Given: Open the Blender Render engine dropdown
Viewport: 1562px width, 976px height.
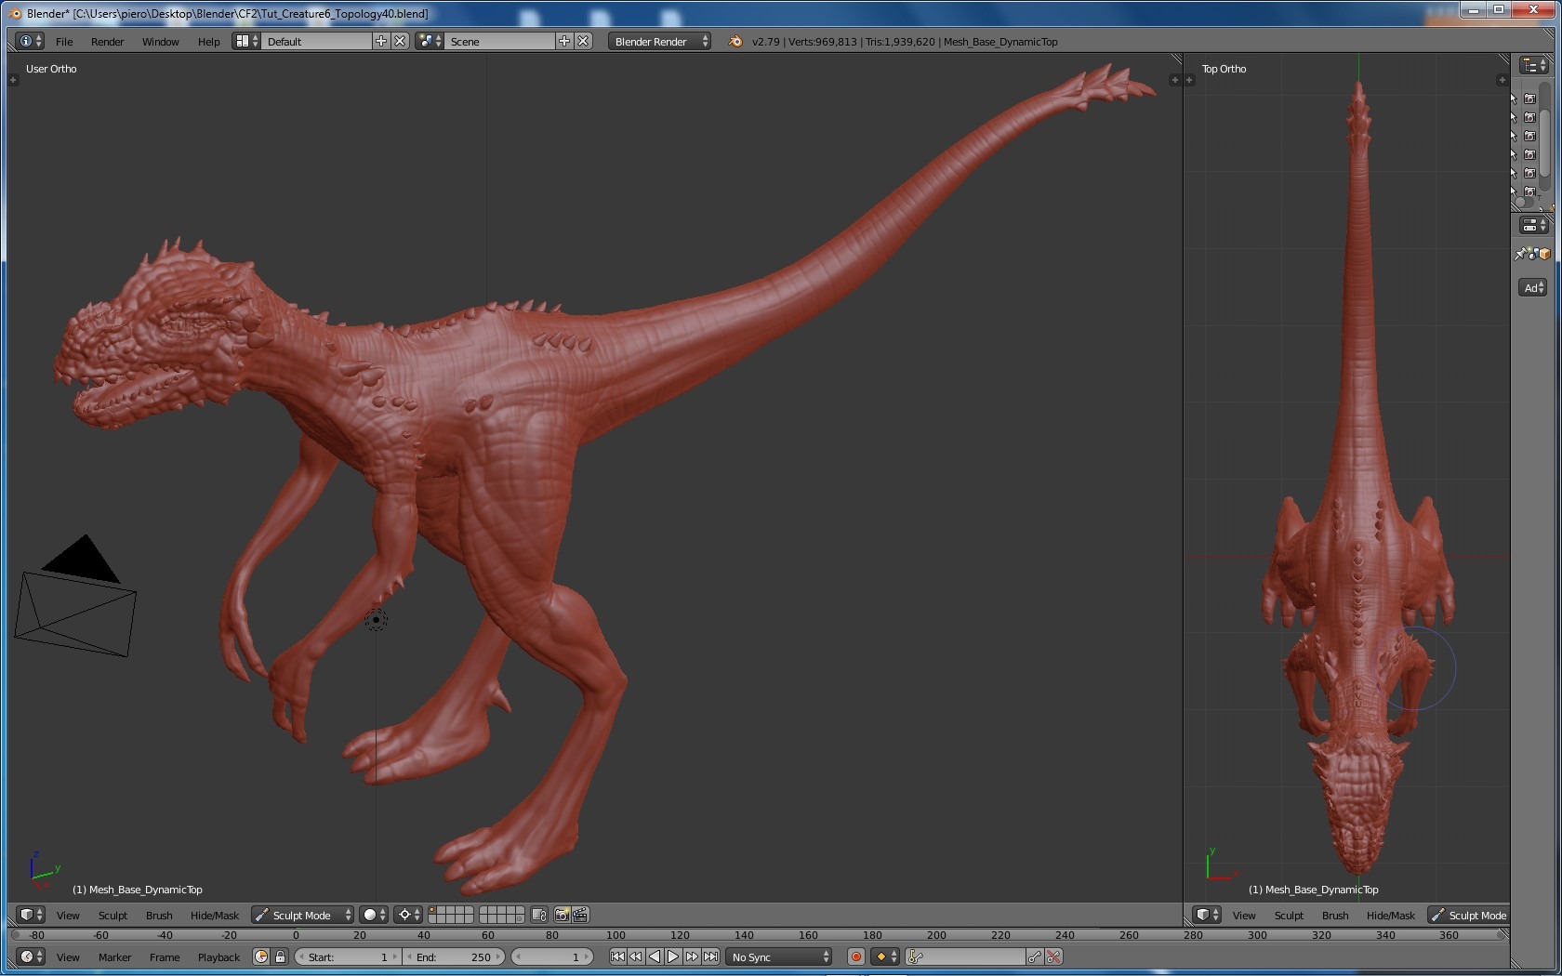Looking at the screenshot, I should [660, 41].
